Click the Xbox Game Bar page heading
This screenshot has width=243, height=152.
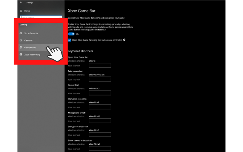pyautogui.click(x=82, y=11)
